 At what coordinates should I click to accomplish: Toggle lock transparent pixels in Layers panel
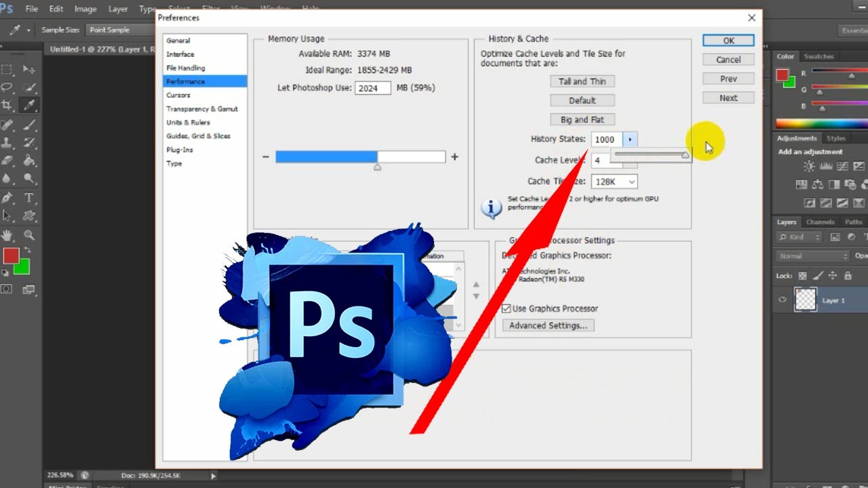point(803,276)
